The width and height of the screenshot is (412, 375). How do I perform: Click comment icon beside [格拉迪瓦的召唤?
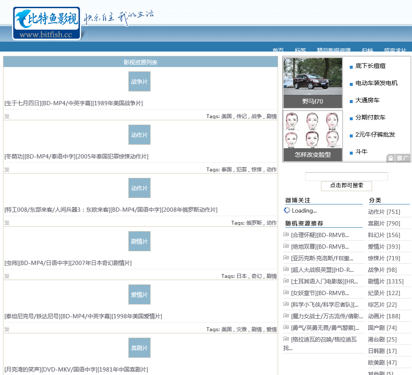[x=286, y=338]
